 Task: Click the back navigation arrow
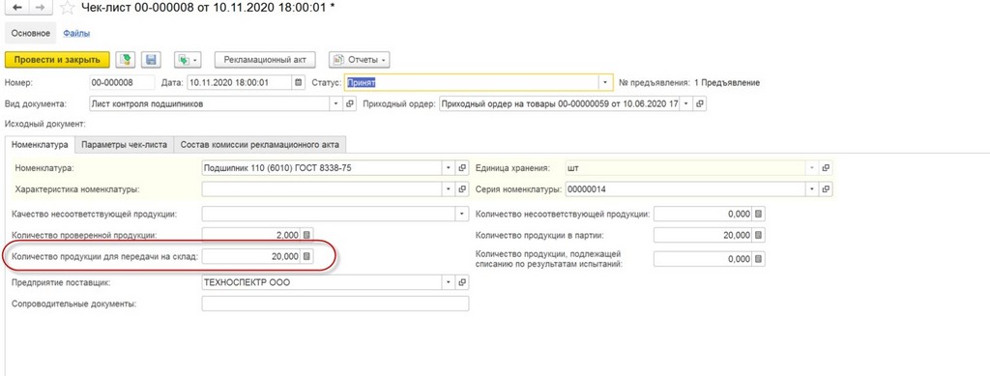tap(17, 8)
